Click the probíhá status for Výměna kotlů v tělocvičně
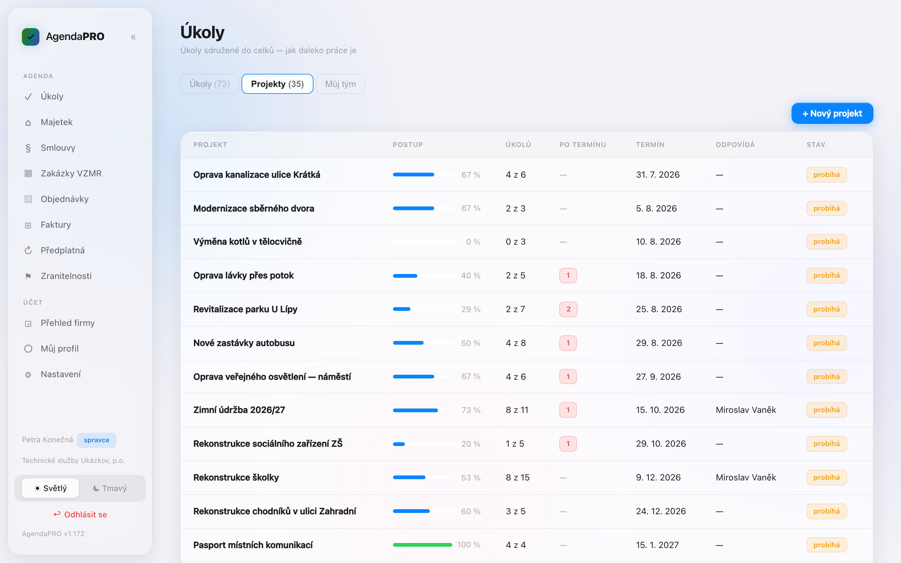 827,242
